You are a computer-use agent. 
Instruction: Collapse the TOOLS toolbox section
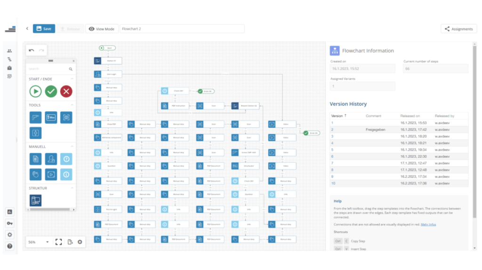coord(72,105)
